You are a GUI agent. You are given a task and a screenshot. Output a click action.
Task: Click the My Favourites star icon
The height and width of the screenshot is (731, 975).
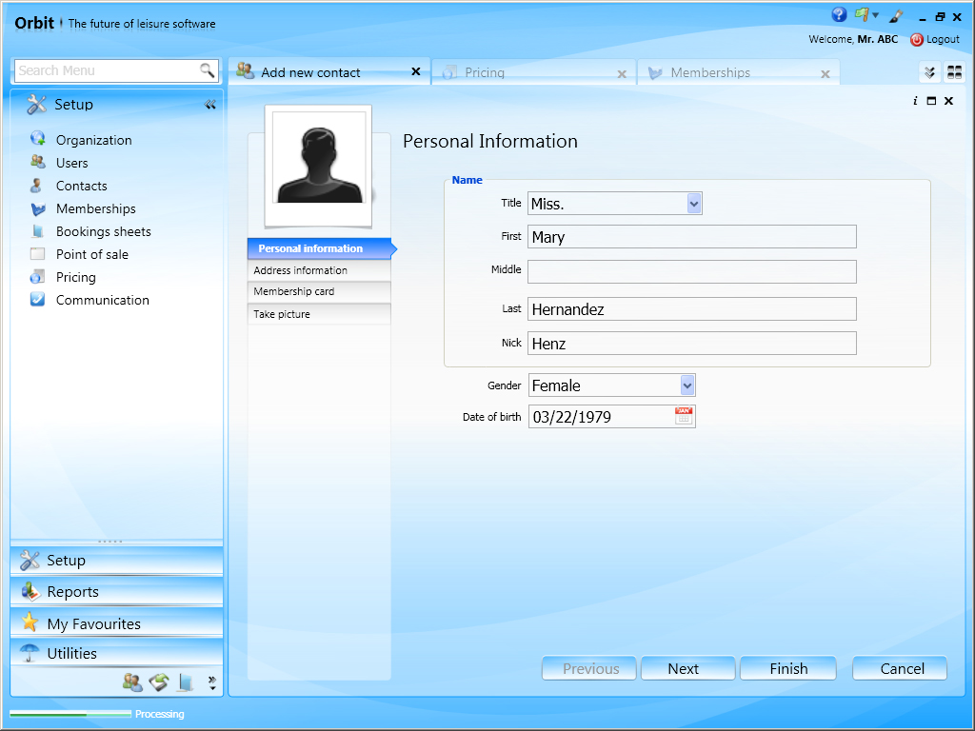coord(30,622)
